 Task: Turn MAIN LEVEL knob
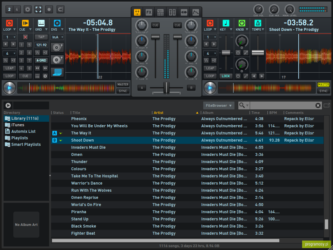290,9
